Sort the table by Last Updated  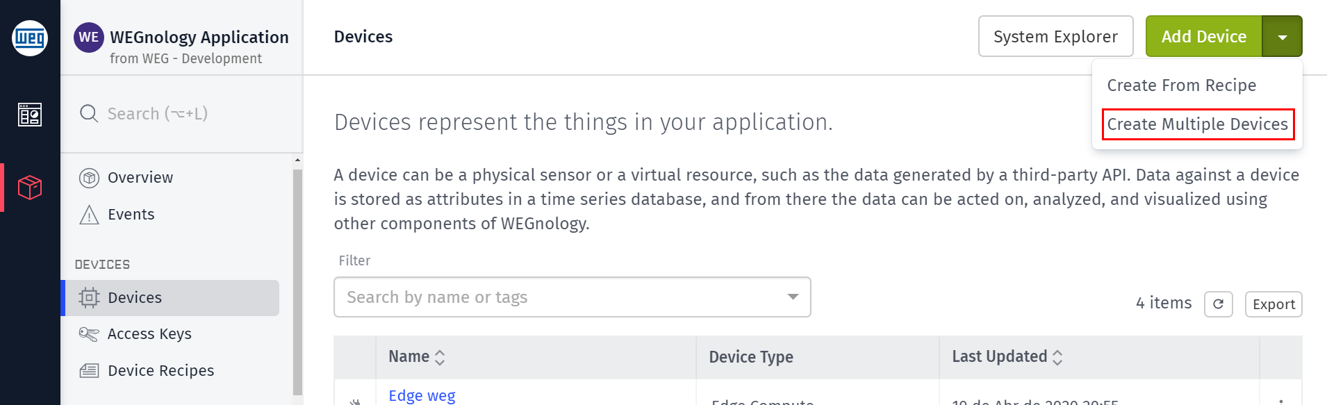pos(1007,357)
